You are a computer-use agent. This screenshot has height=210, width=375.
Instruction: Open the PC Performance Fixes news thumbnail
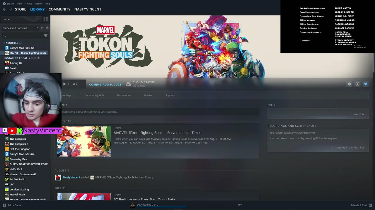point(84,197)
